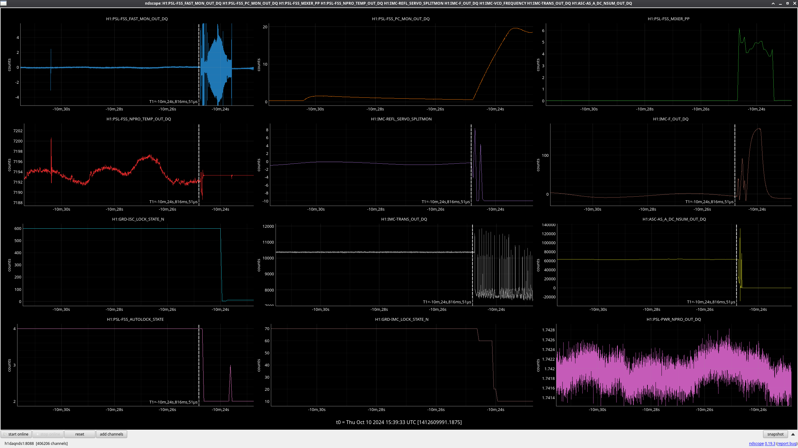Open the 0.19.3 version link
The image size is (798, 448).
[770, 443]
